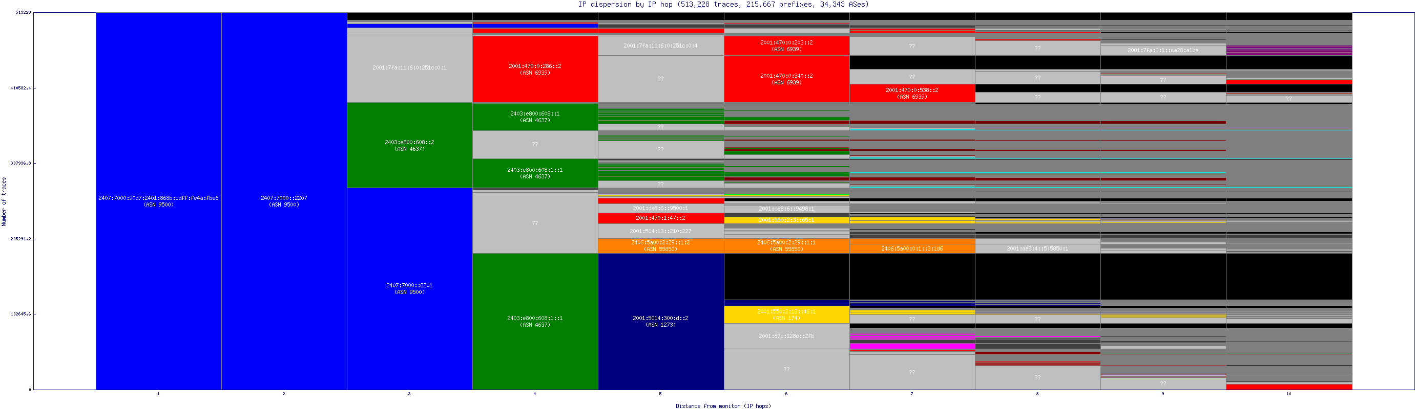The width and height of the screenshot is (1415, 409).
Task: Click gray block 2001:de8:6::9498:1
Action: point(786,209)
